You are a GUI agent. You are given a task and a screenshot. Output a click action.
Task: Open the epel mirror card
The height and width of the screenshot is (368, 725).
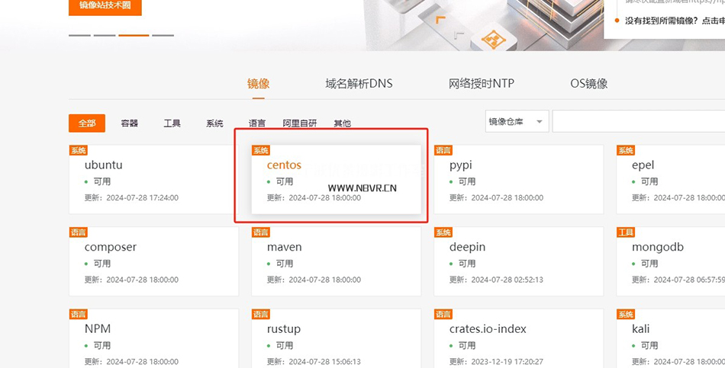pyautogui.click(x=671, y=180)
